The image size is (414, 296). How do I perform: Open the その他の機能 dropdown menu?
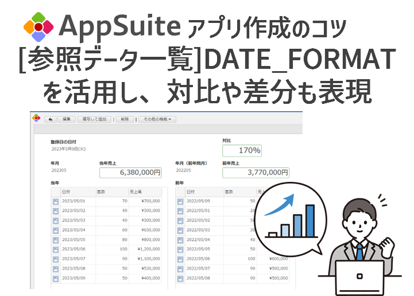(x=157, y=119)
